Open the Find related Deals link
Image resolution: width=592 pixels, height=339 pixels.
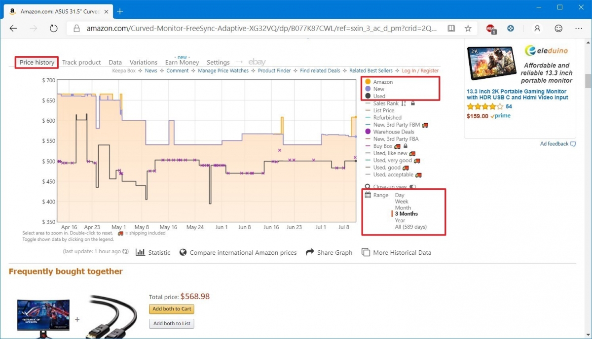tap(320, 71)
